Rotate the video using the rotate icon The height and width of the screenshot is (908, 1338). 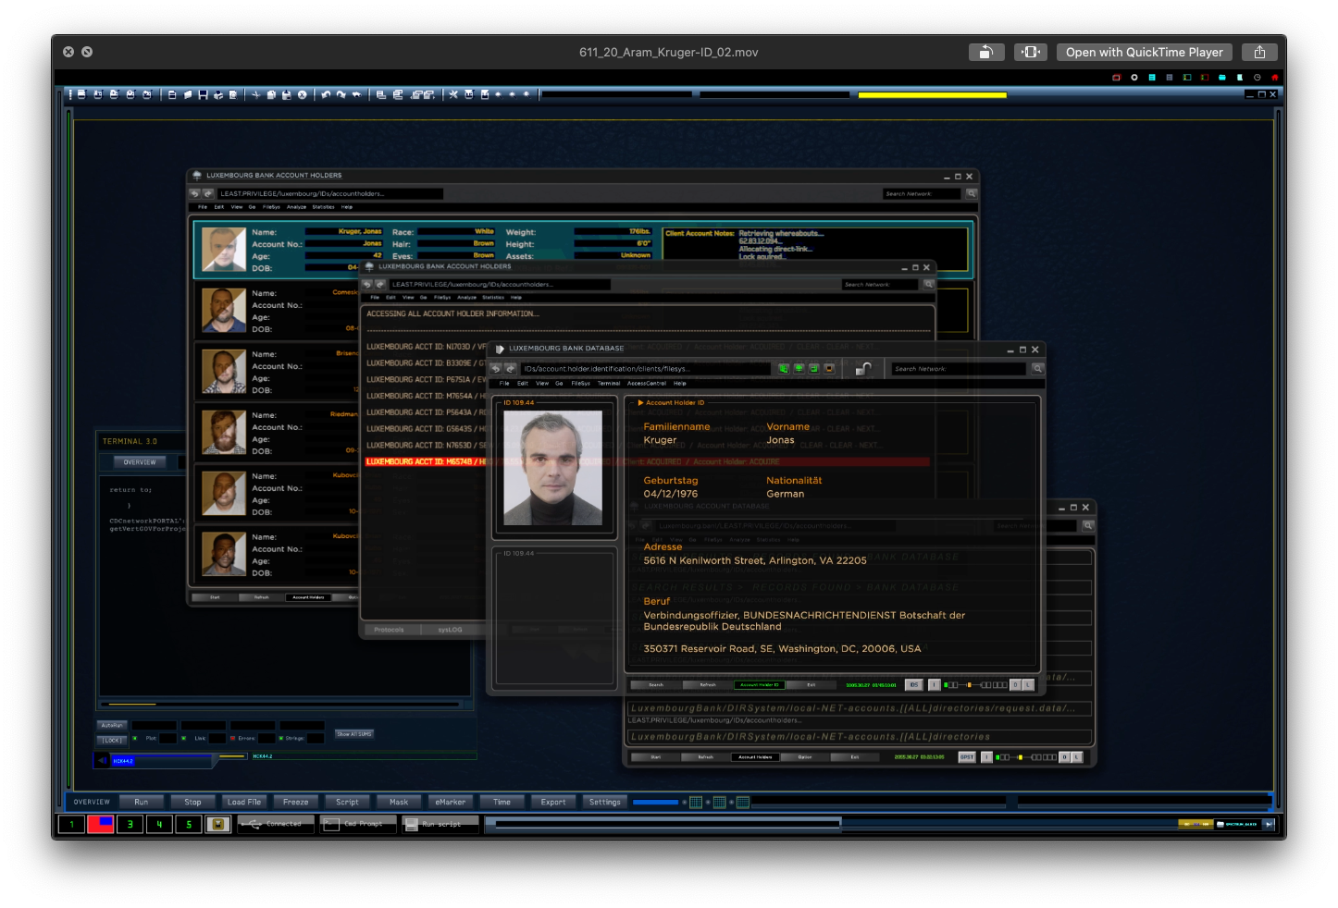tap(986, 53)
